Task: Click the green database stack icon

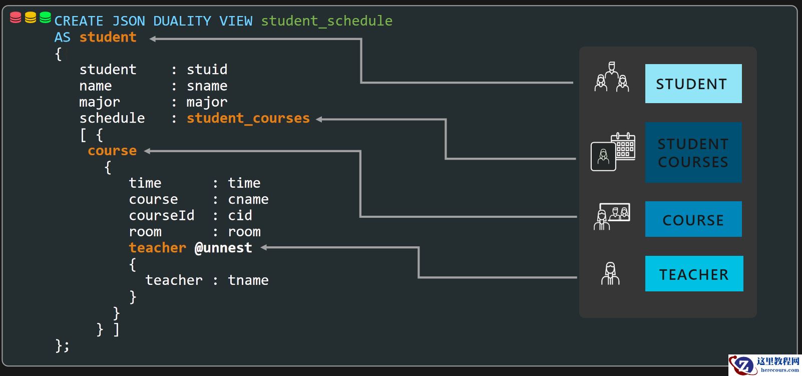Action: click(x=45, y=18)
